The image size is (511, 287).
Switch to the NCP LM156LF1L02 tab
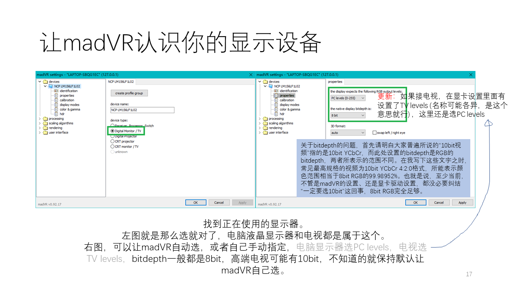click(121, 82)
